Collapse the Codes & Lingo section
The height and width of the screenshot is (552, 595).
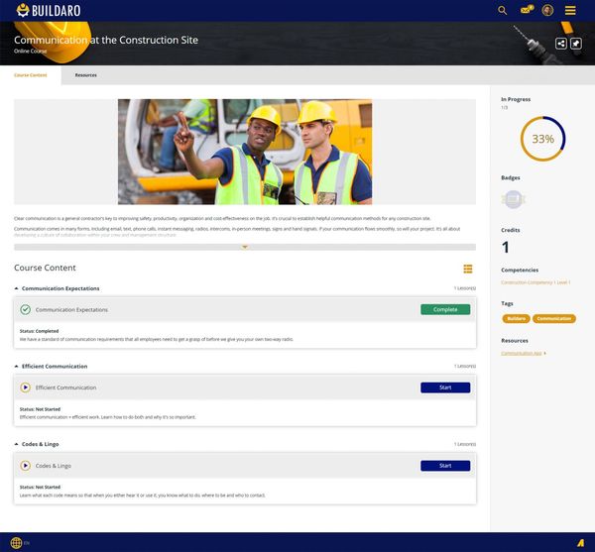(16, 444)
